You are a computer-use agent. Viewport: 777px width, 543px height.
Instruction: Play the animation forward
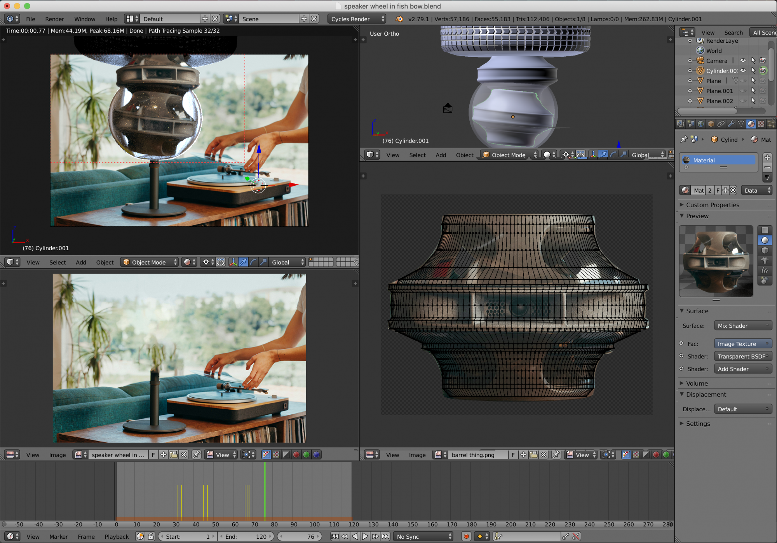[x=365, y=536]
